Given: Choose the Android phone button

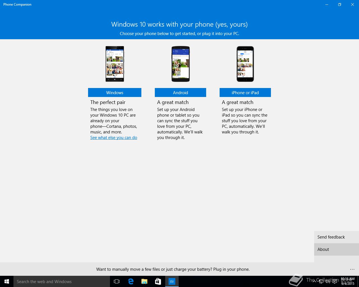Looking at the screenshot, I should click(x=180, y=92).
